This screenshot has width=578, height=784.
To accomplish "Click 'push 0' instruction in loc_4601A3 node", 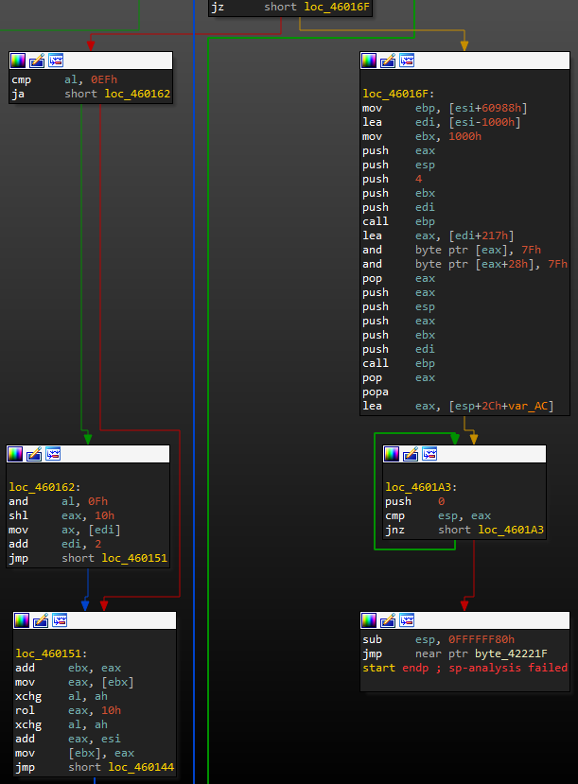I will (415, 501).
